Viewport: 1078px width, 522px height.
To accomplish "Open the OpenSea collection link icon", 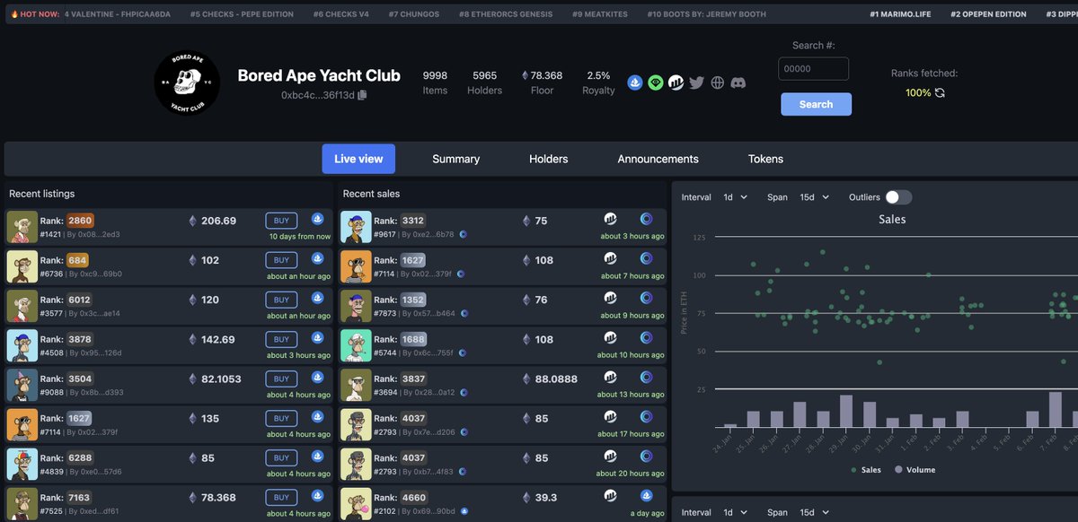I will (x=635, y=83).
